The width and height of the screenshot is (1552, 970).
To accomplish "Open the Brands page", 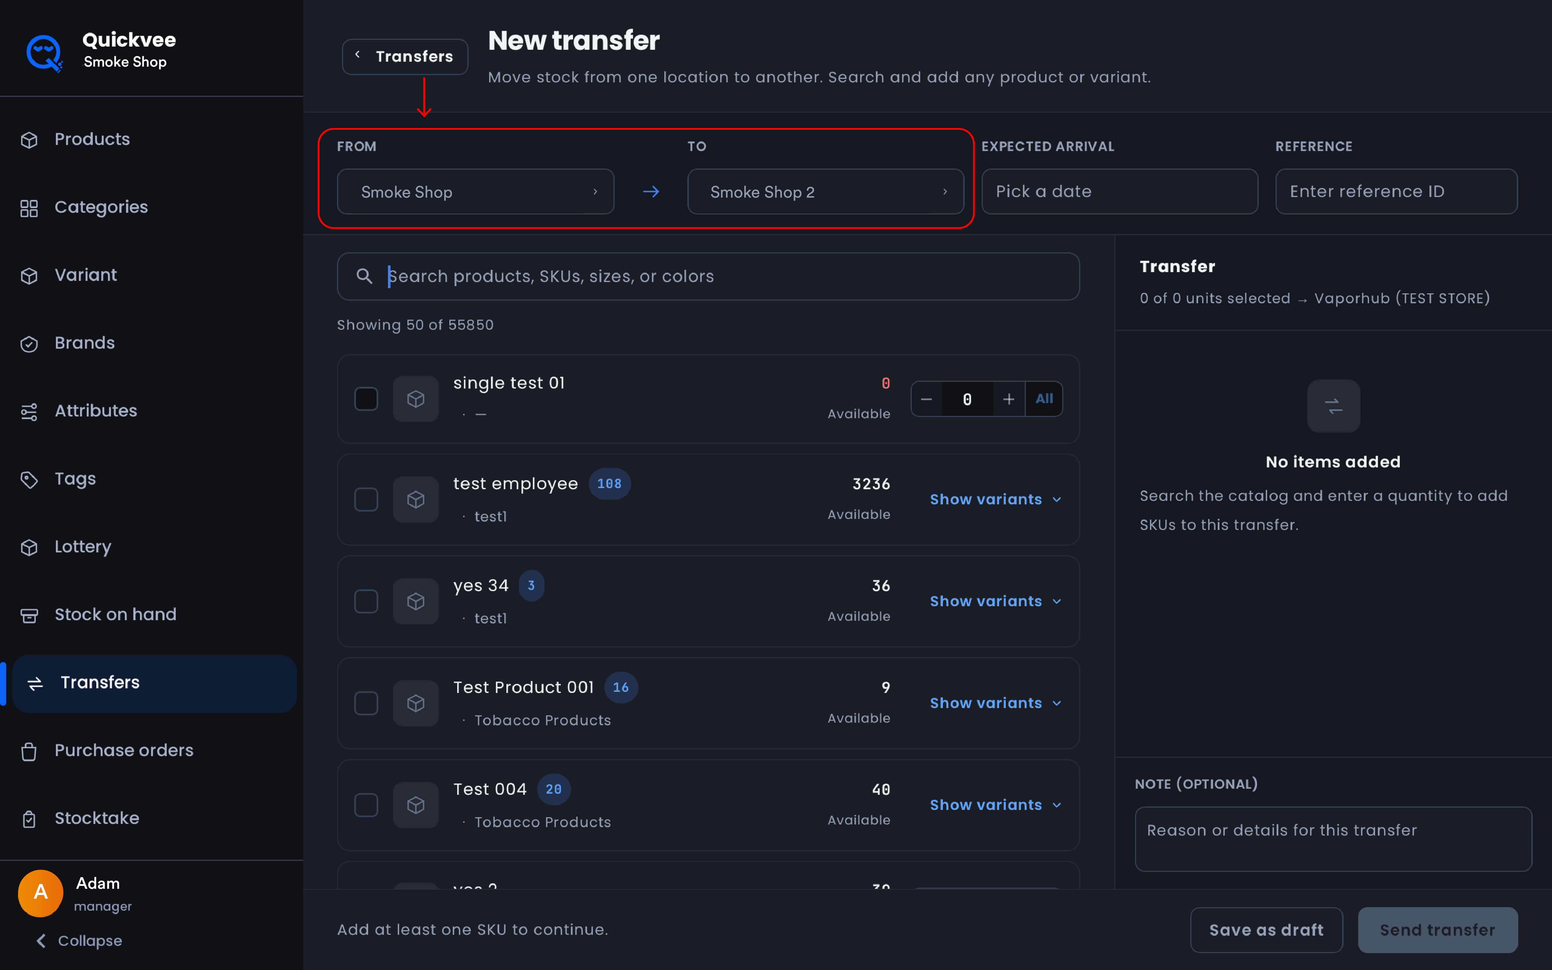I will pyautogui.click(x=85, y=343).
